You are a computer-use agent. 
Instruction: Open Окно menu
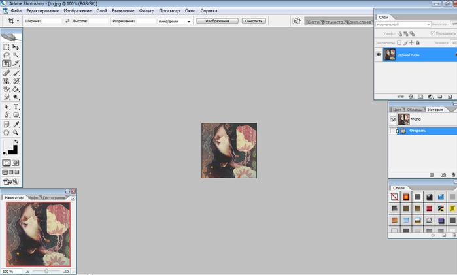[190, 11]
